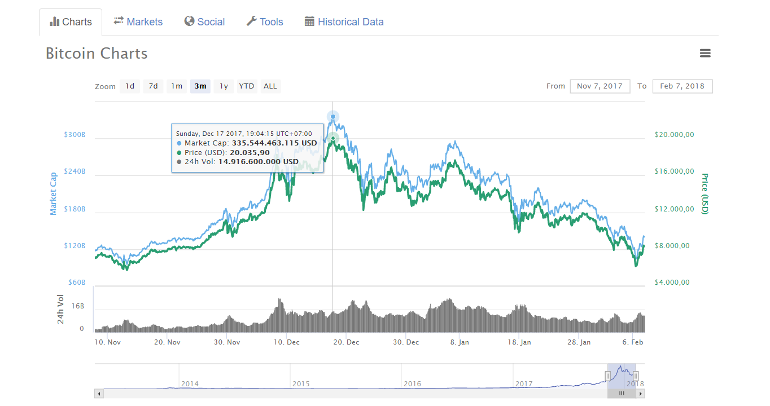Image resolution: width=770 pixels, height=406 pixels.
Task: Click the bar chart icon in Charts tab
Action: click(55, 22)
